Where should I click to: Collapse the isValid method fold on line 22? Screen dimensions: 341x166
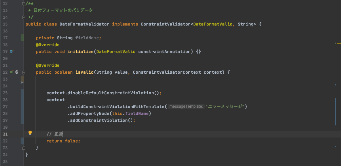pos(23,72)
